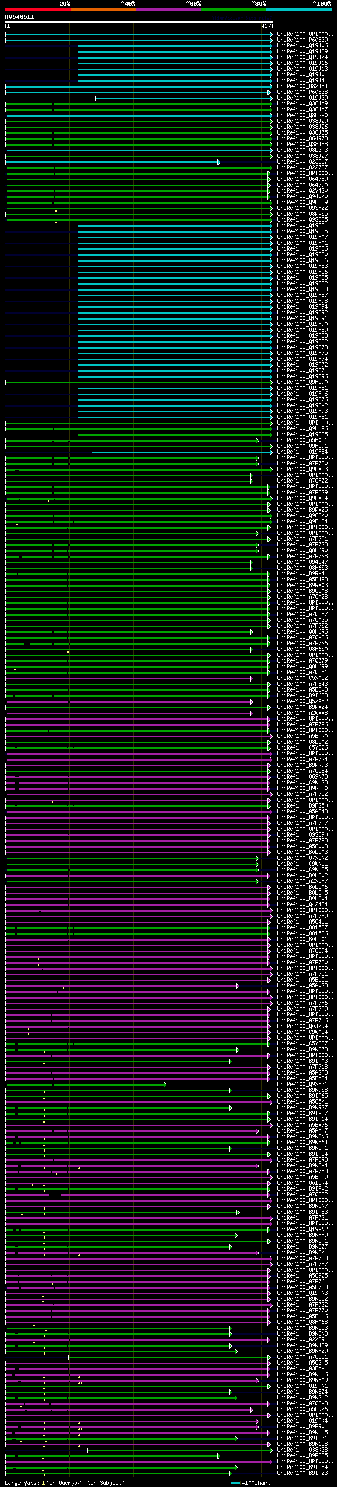Image resolution: width=337 pixels, height=1487 pixels.
Task: Open hit UniRef100_Q19J29
Action: click(x=302, y=51)
